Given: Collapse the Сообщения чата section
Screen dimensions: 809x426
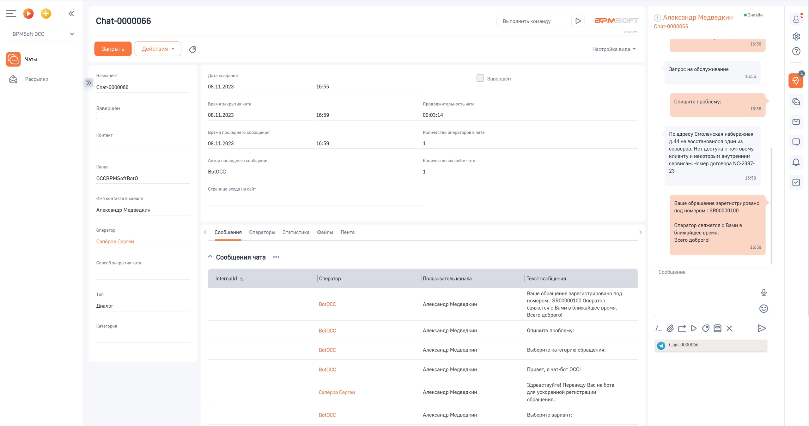Looking at the screenshot, I should 210,257.
